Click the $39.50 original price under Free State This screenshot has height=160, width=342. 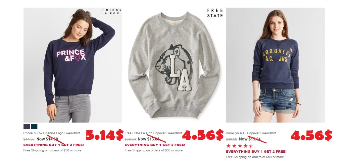tap(130, 139)
